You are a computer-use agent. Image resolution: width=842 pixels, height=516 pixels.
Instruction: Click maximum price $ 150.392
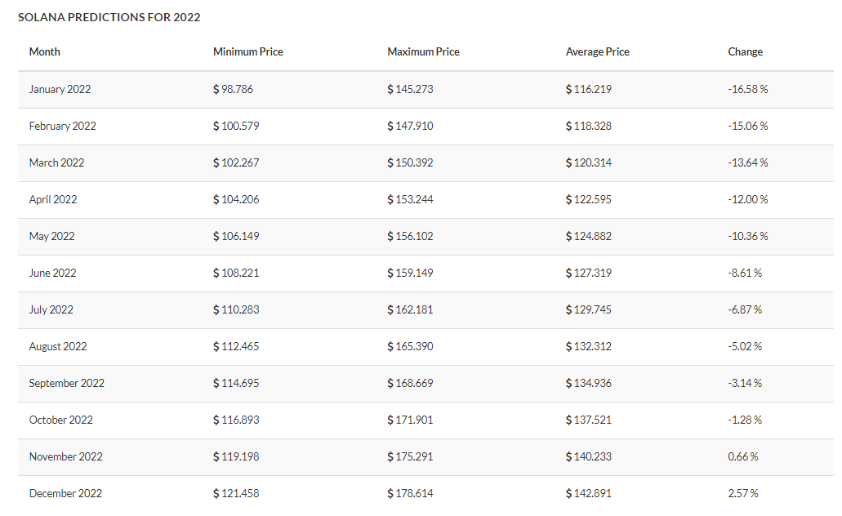pyautogui.click(x=410, y=162)
